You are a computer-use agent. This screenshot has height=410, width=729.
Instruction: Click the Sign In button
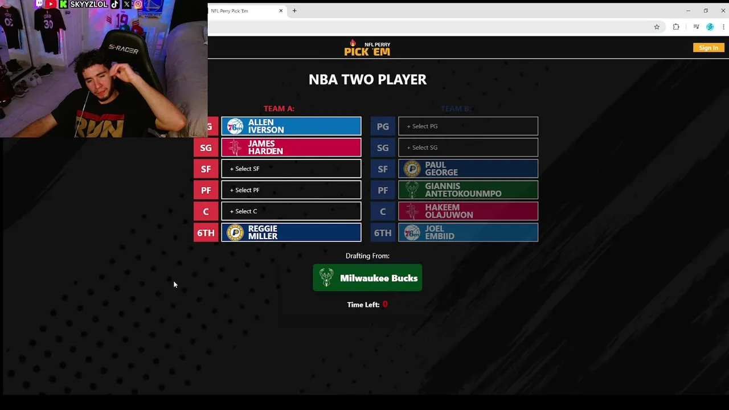[708, 48]
